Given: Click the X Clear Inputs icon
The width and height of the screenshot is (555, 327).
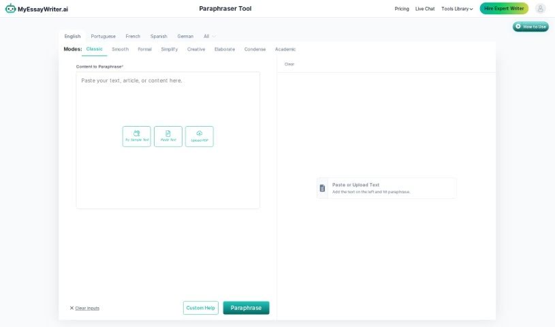Looking at the screenshot, I should click(72, 308).
